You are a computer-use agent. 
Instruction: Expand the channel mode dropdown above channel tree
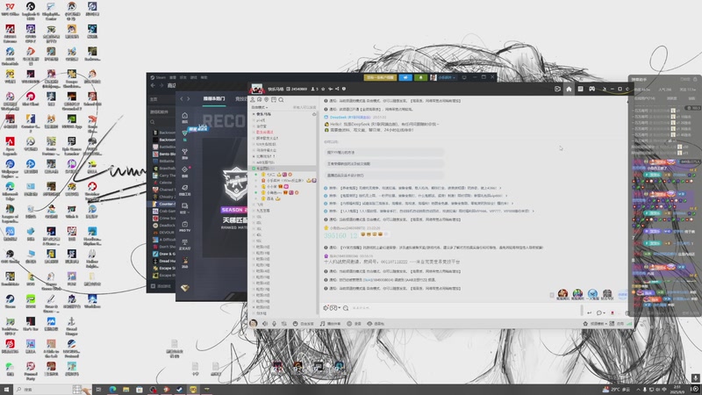click(x=260, y=107)
